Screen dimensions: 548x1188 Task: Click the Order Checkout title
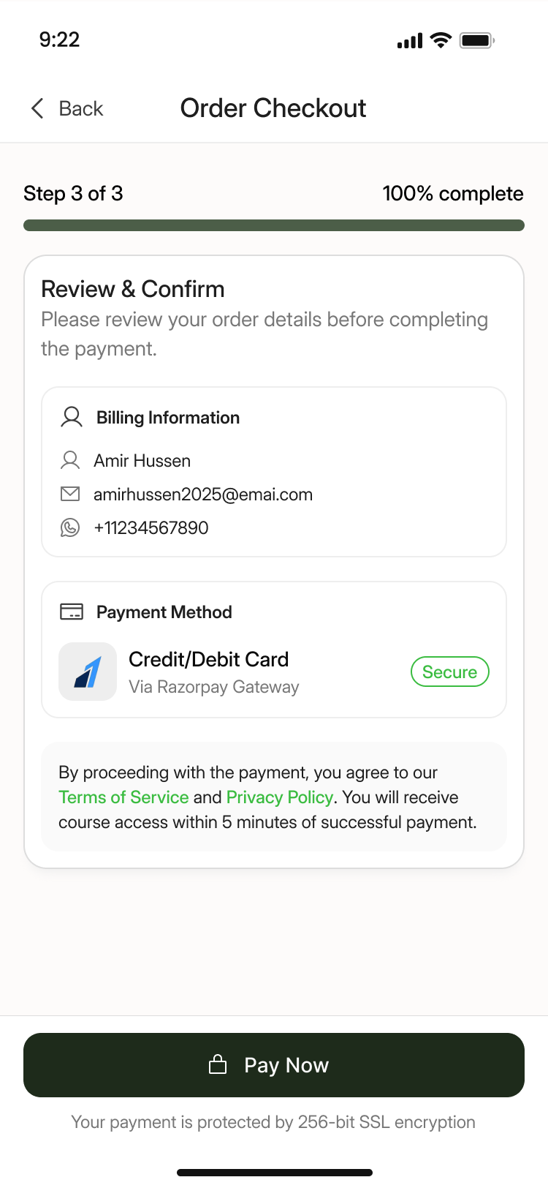point(273,108)
